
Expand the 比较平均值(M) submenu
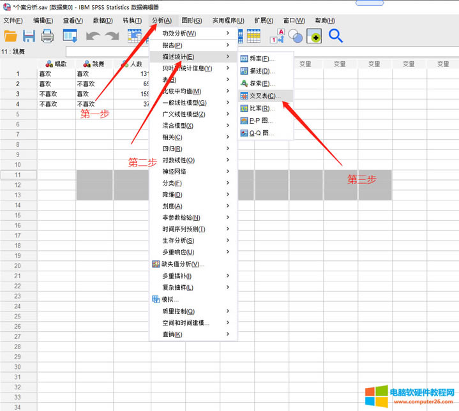point(181,91)
